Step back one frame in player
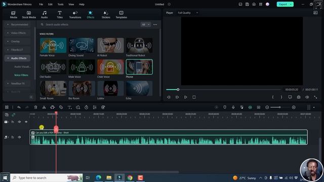324x182 pixels. (x=169, y=97)
